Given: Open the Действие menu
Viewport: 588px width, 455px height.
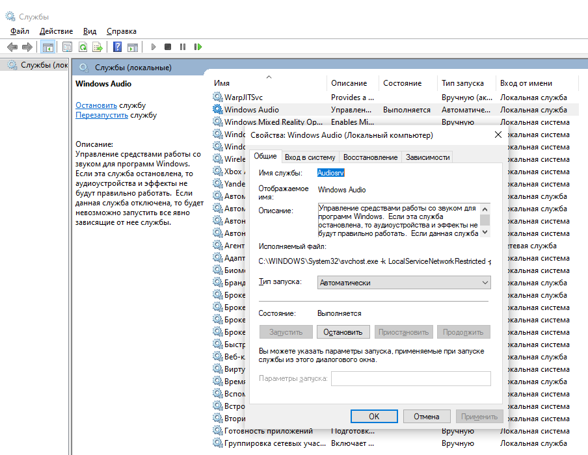Looking at the screenshot, I should pyautogui.click(x=56, y=31).
